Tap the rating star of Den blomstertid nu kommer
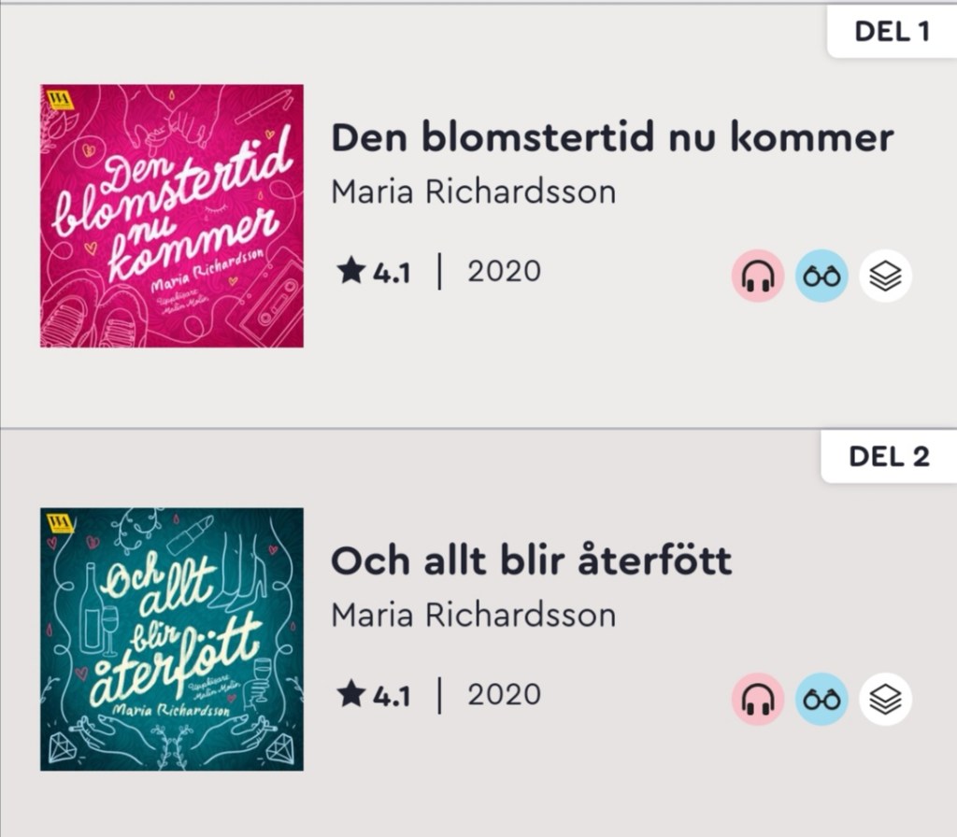957x837 pixels. 351,271
